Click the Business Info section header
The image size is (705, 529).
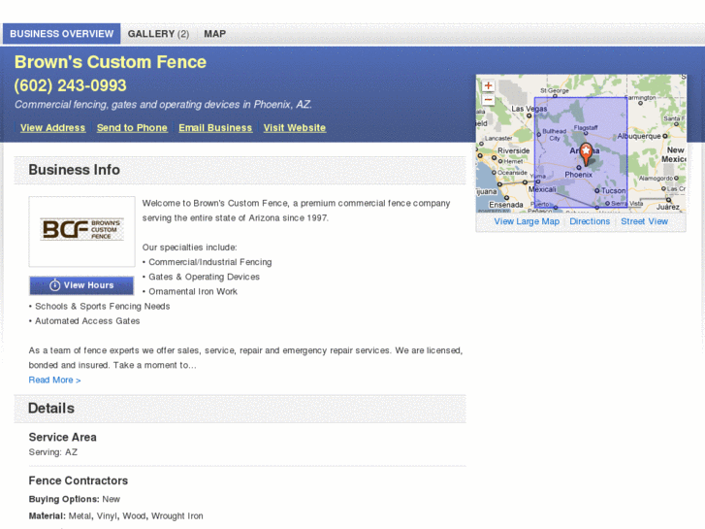(75, 170)
